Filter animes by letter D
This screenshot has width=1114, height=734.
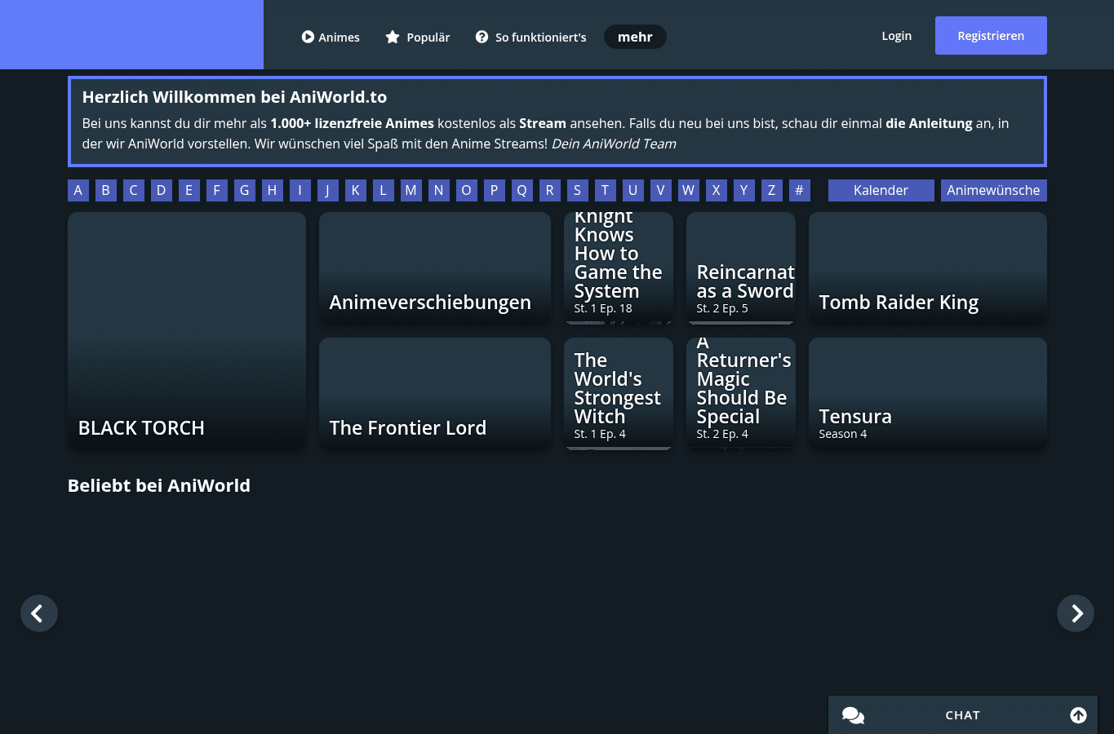162,190
